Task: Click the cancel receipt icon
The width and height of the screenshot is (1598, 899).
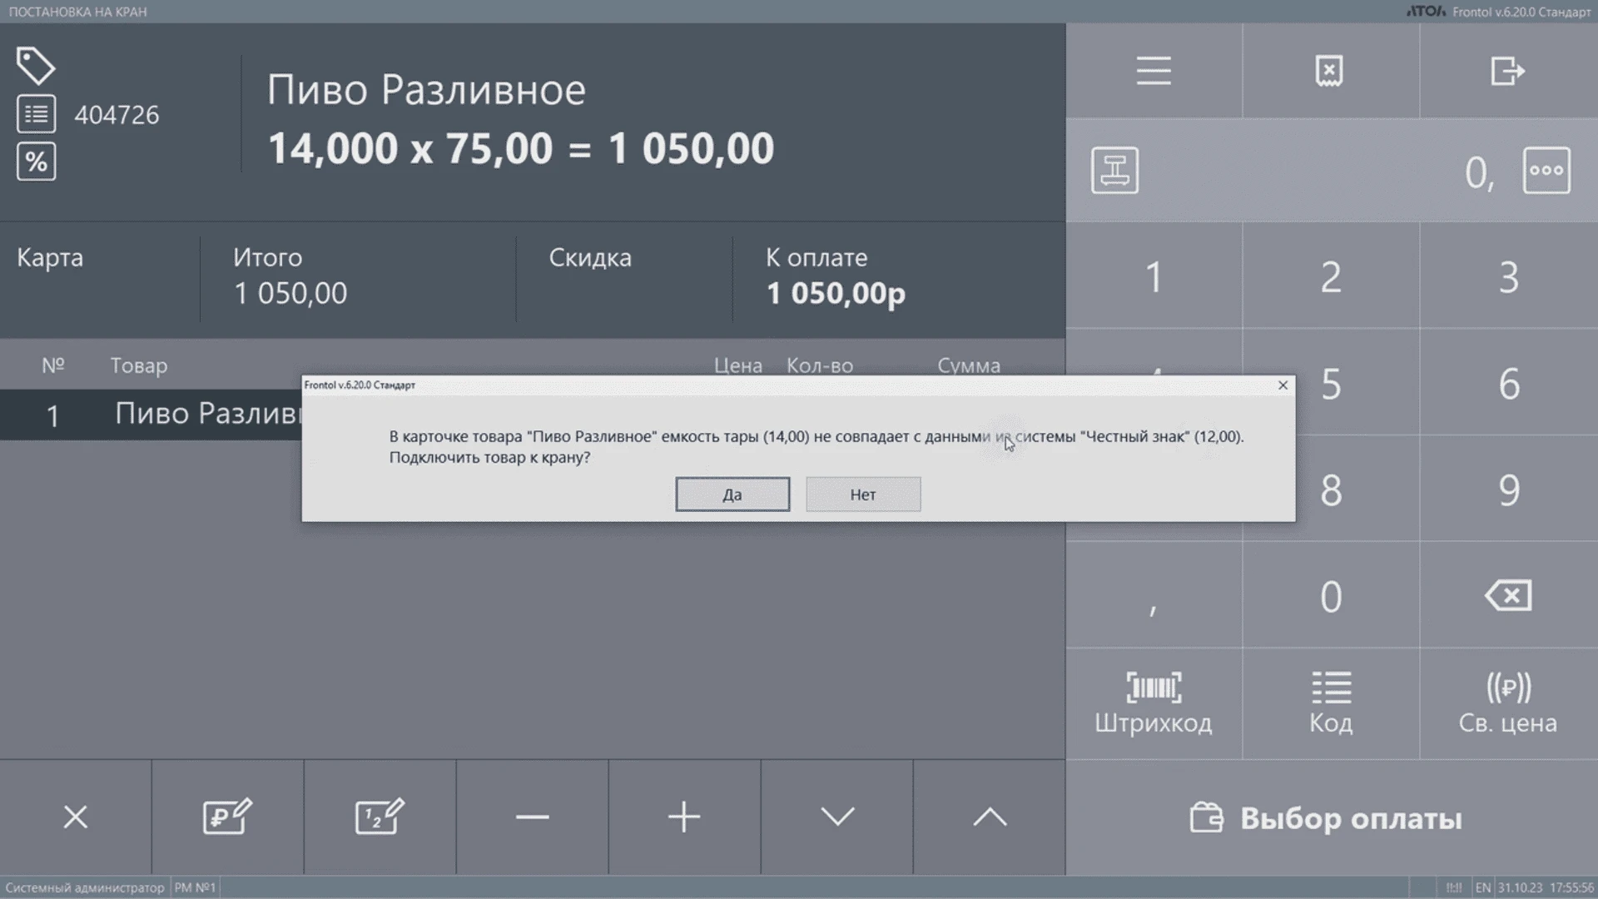Action: pyautogui.click(x=1329, y=71)
